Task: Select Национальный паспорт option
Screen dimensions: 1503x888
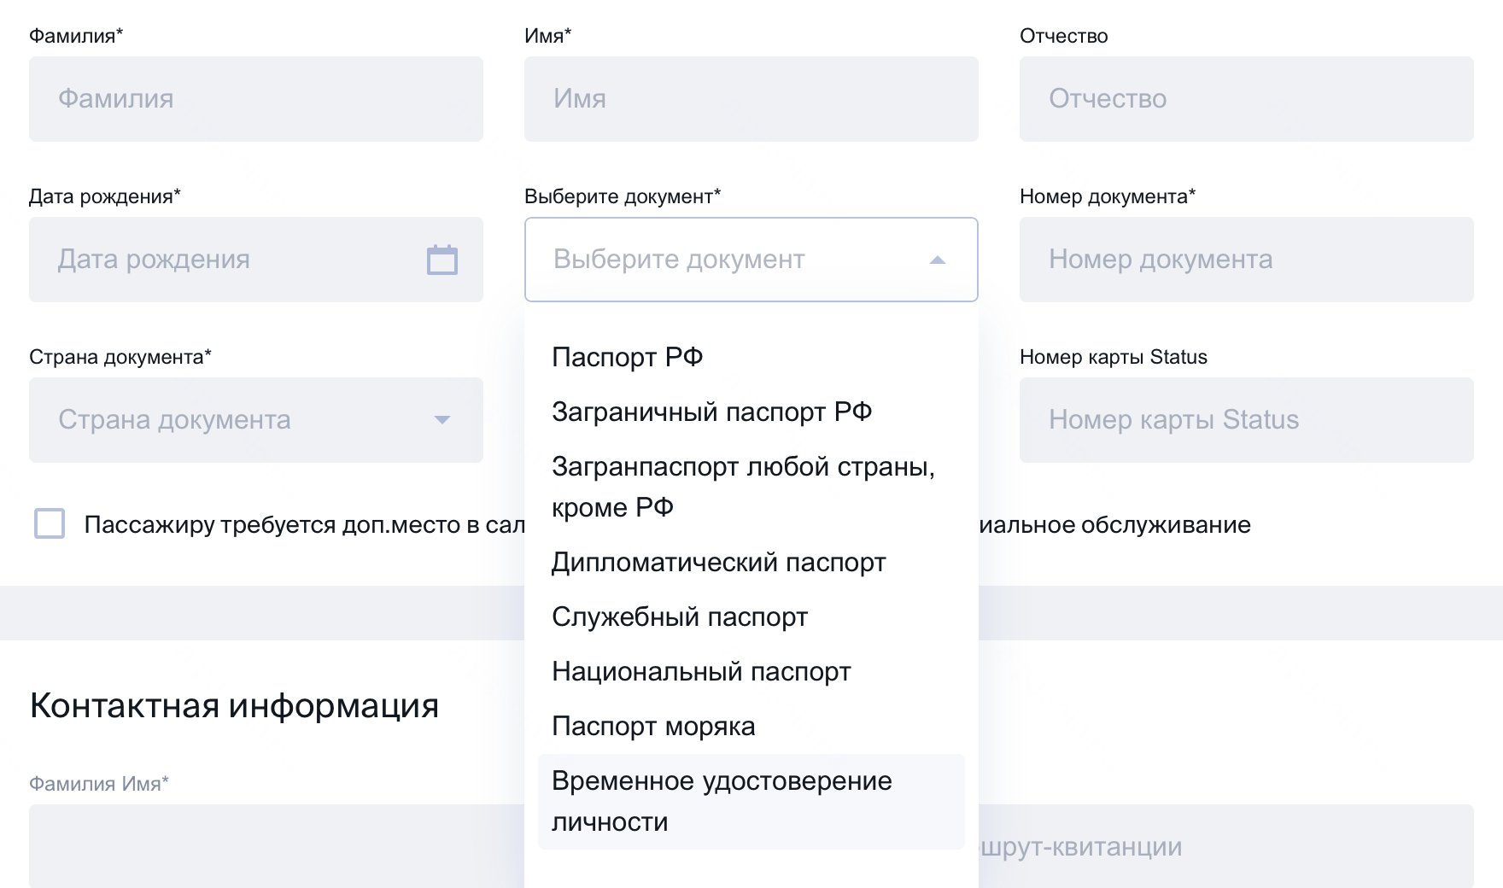Action: (701, 671)
